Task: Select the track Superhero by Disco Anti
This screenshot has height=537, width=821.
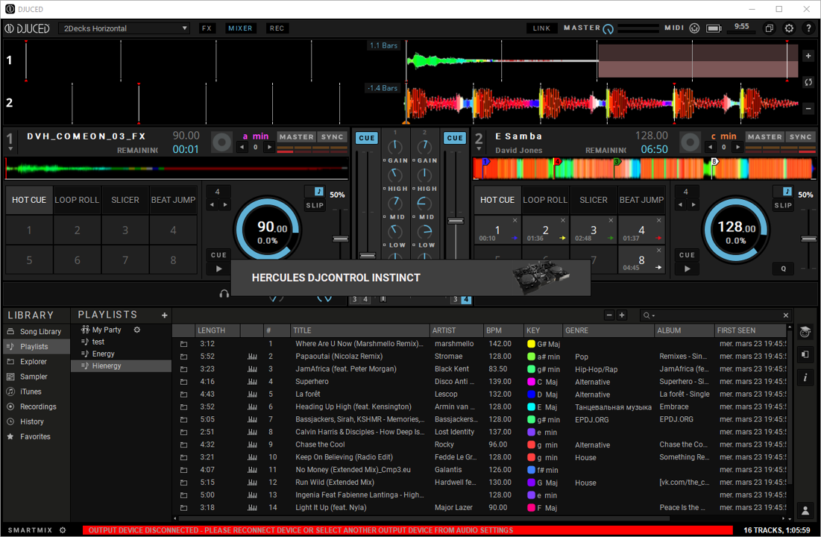Action: coord(479,381)
